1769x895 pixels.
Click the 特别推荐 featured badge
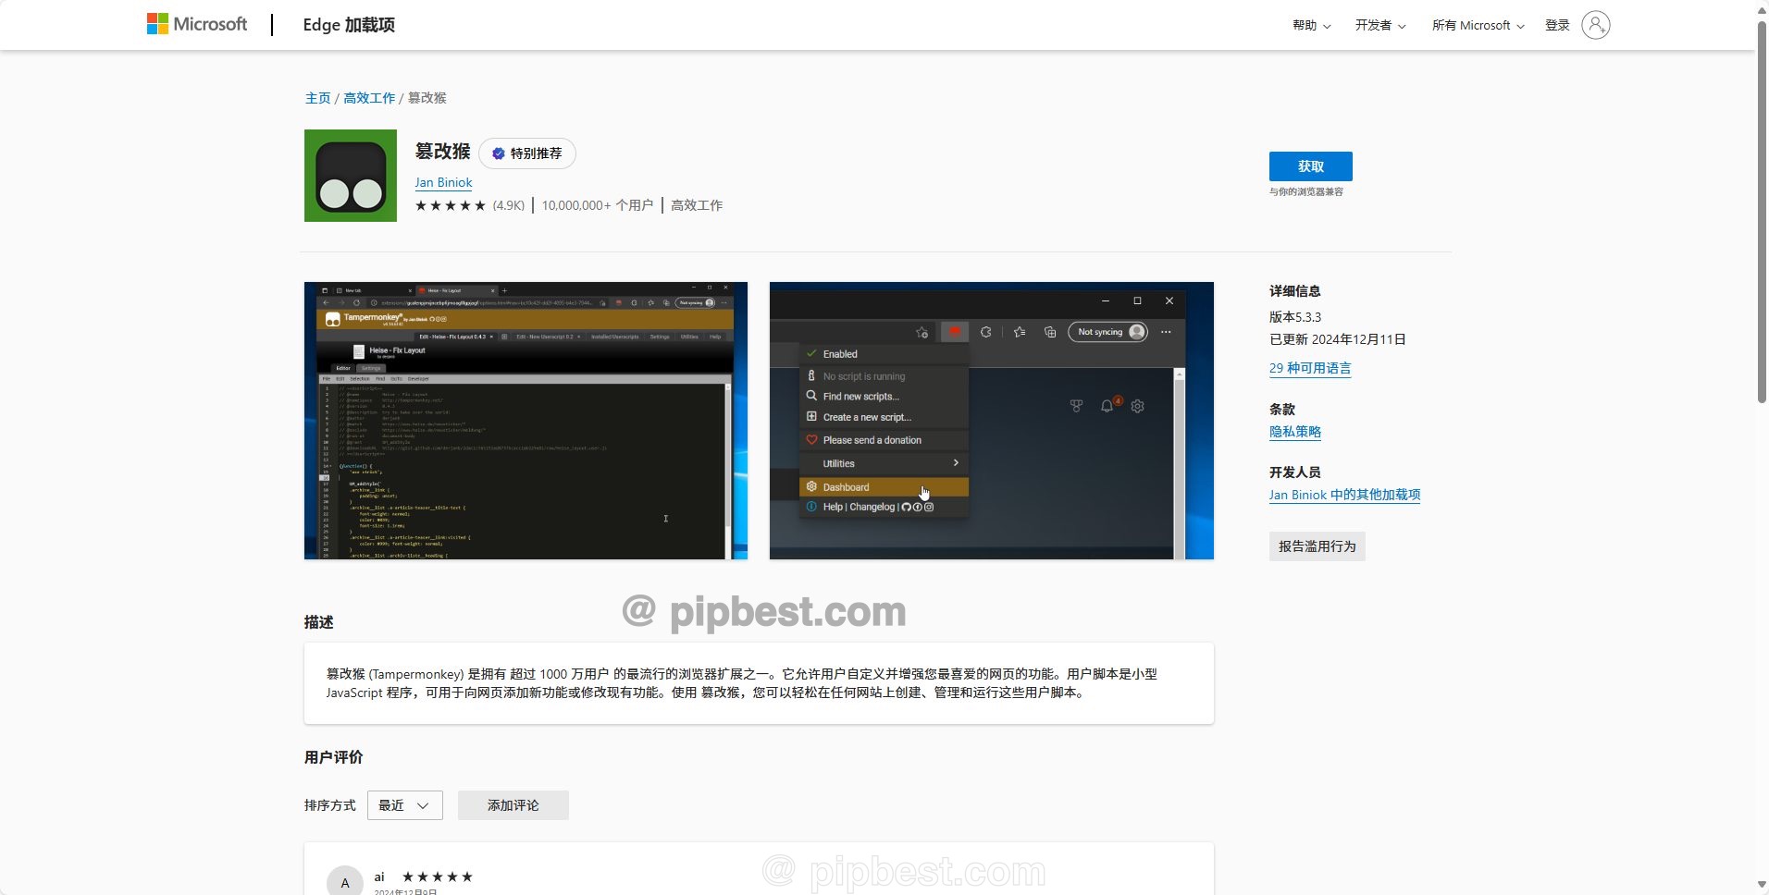pyautogui.click(x=527, y=153)
